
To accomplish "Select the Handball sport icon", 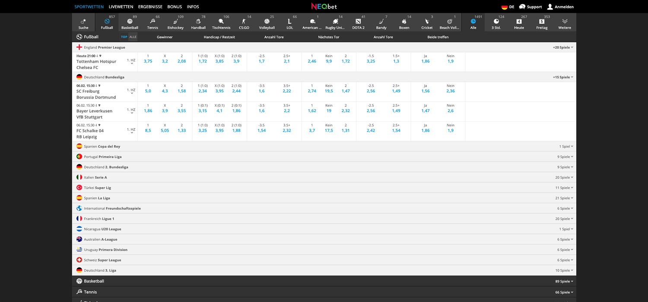I will click(198, 22).
